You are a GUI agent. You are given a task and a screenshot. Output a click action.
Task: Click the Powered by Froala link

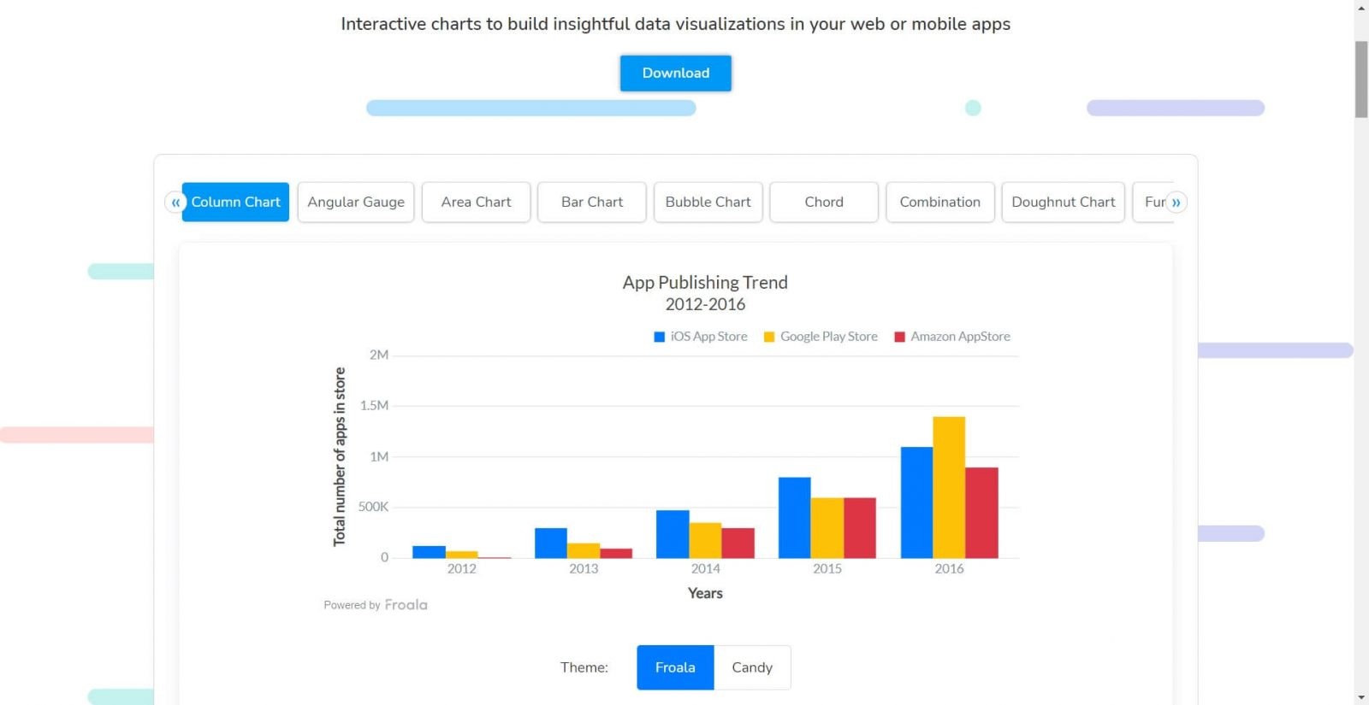point(376,605)
